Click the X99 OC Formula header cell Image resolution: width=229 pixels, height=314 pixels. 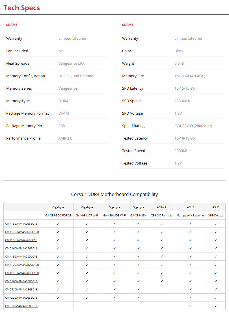click(x=161, y=215)
